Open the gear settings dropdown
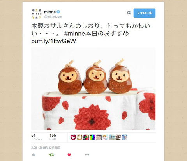The height and width of the screenshot is (161, 187). [x=129, y=13]
